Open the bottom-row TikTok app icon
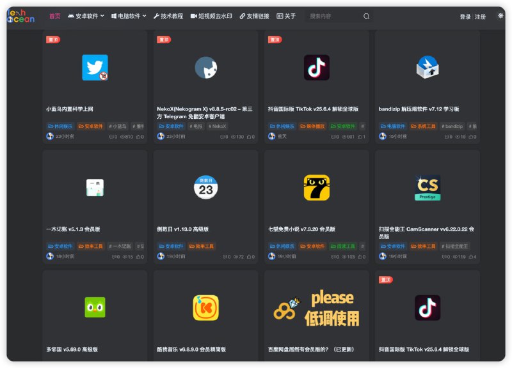Image resolution: width=512 pixels, height=368 pixels. tap(428, 308)
